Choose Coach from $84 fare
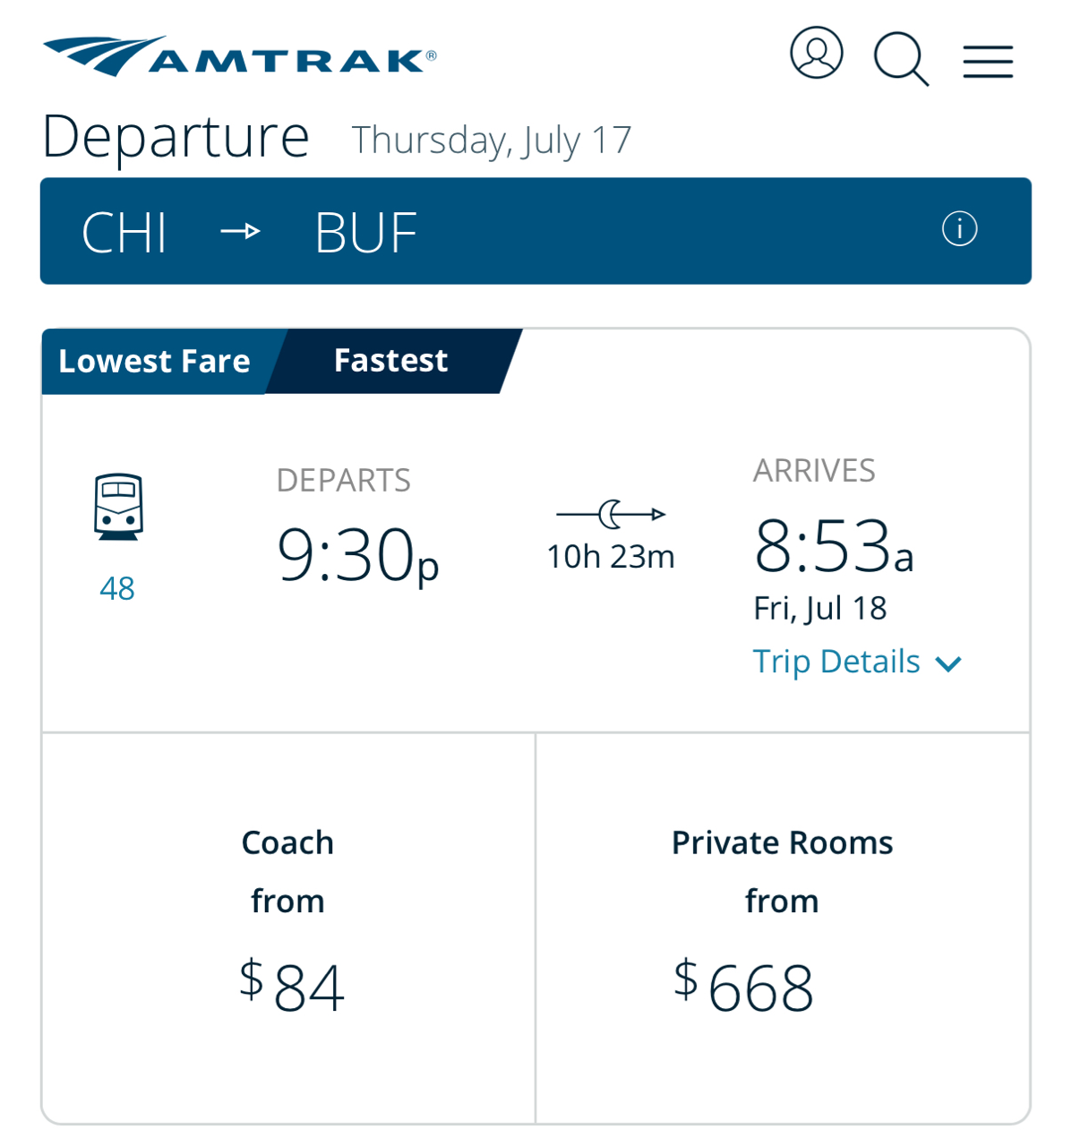The image size is (1072, 1146). pos(288,928)
